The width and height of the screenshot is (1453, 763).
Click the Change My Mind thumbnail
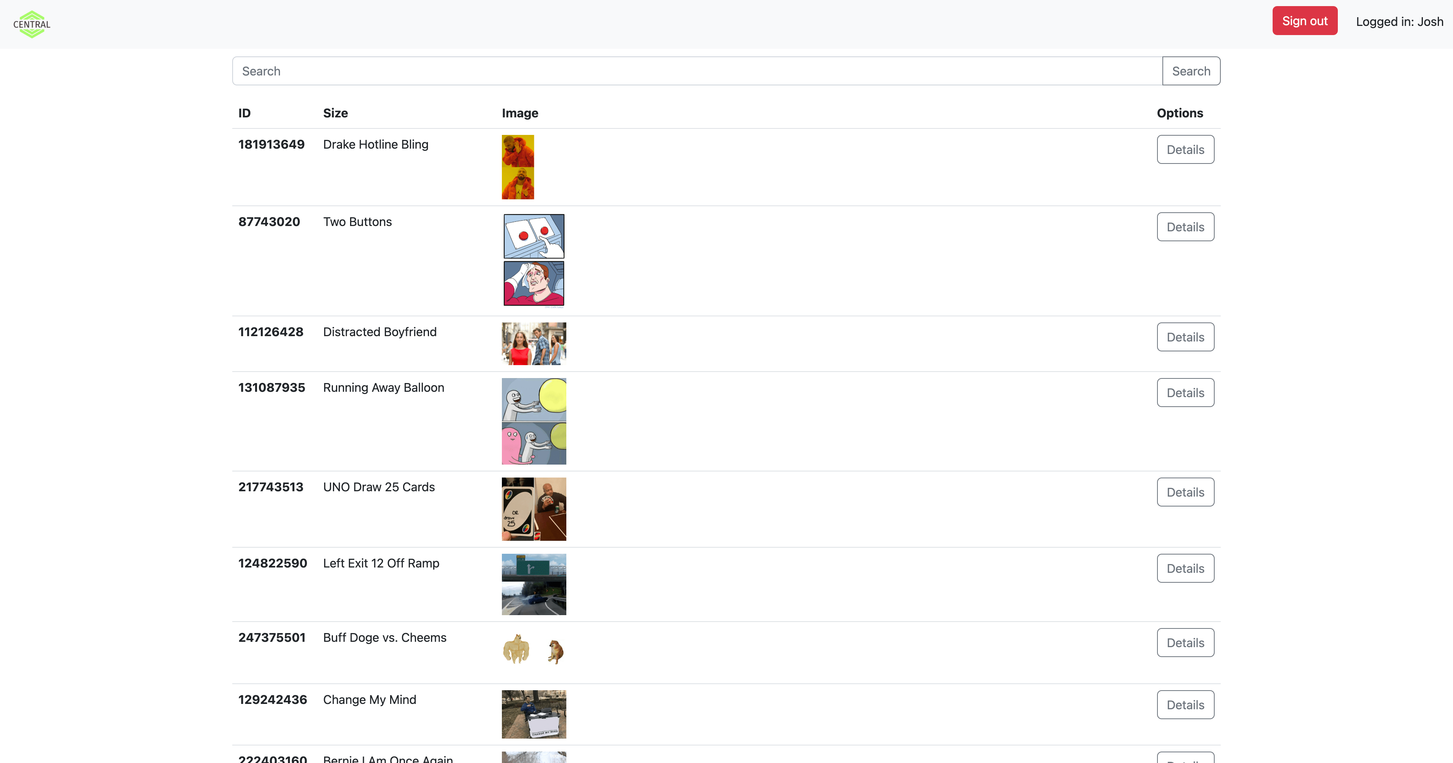534,714
